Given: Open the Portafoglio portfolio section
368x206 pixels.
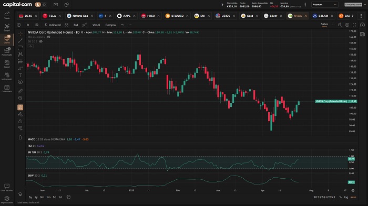Looking at the screenshot, I should pos(7,52).
